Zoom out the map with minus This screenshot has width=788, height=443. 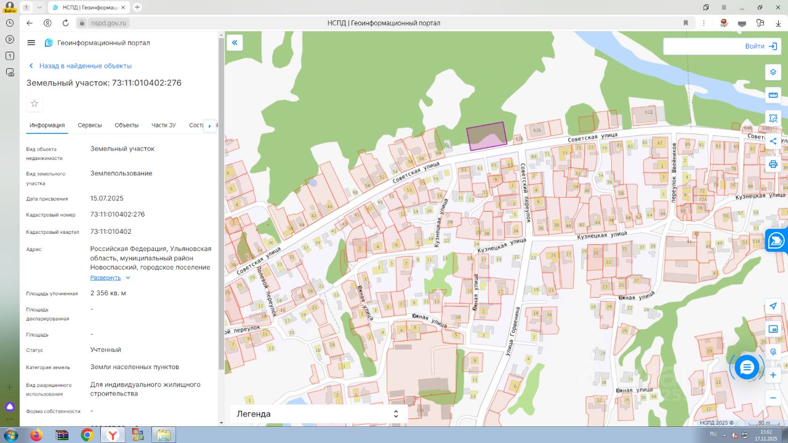coord(773,398)
